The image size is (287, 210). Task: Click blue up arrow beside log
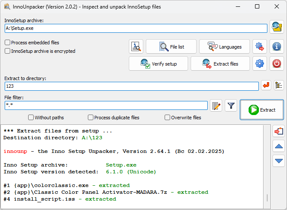[x=278, y=146]
